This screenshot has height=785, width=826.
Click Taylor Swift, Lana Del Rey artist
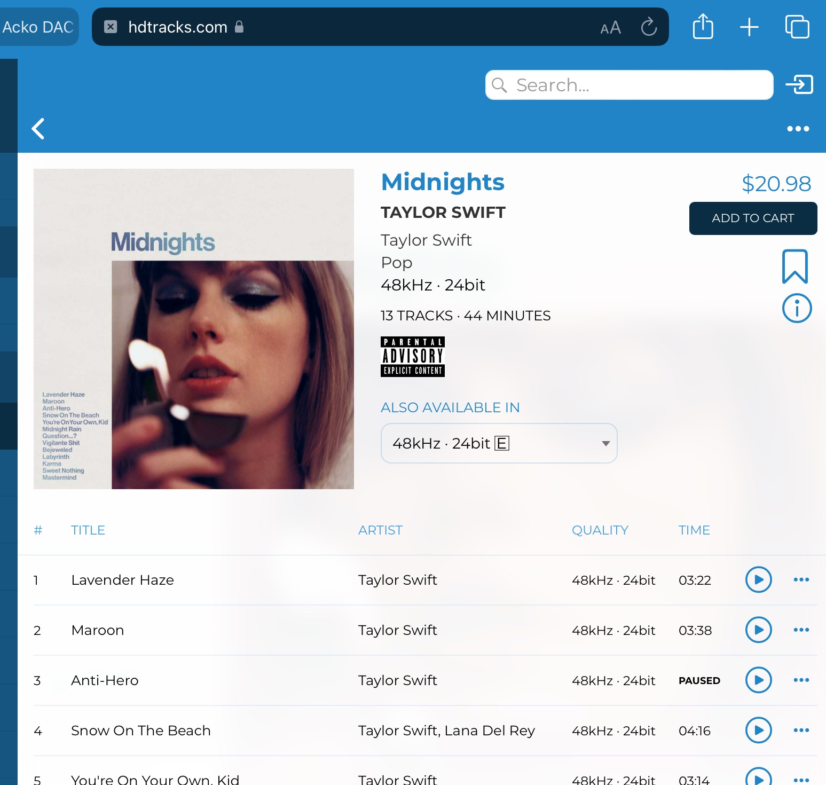tap(446, 731)
